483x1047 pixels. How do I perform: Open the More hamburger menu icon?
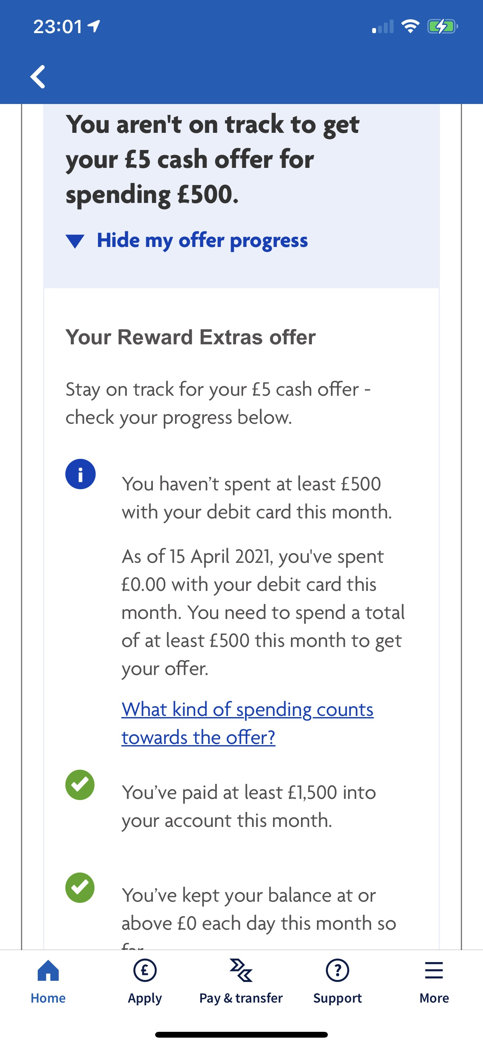coord(434,970)
